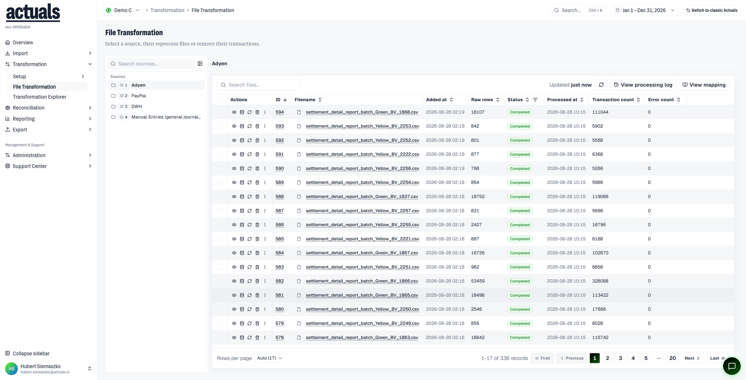
Task: Expand the Import sidebar section
Action: point(48,53)
